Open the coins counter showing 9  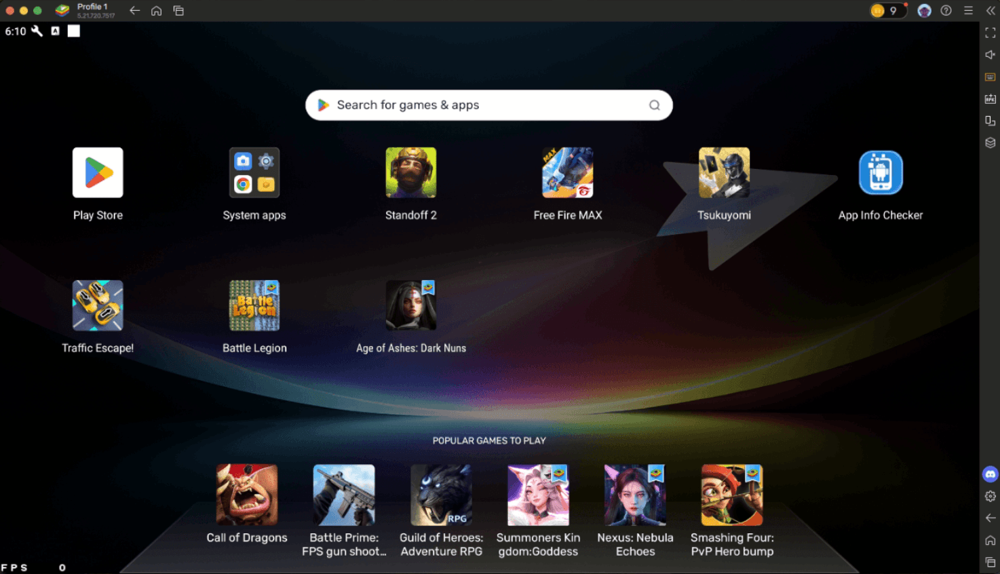coord(888,10)
